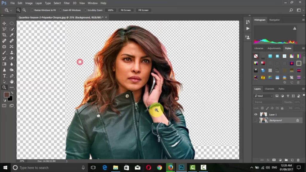The width and height of the screenshot is (306, 172).
Task: Select the Hand tool
Action: coord(12,82)
